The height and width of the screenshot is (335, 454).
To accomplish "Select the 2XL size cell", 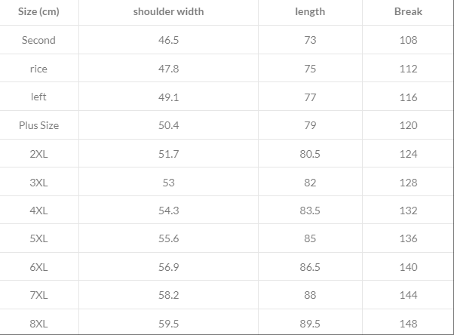I will pos(38,154).
